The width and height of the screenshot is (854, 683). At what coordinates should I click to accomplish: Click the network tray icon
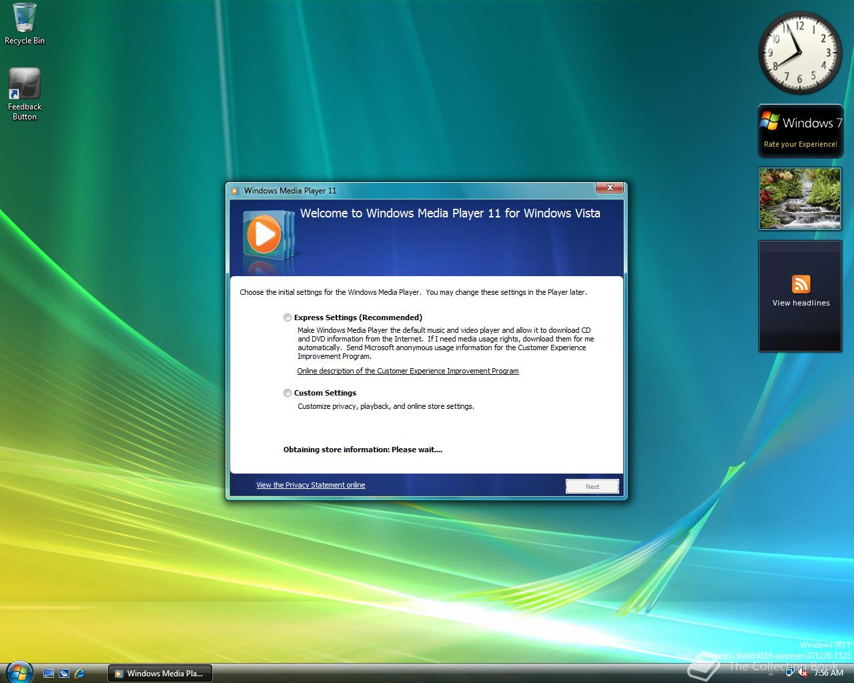(x=790, y=673)
